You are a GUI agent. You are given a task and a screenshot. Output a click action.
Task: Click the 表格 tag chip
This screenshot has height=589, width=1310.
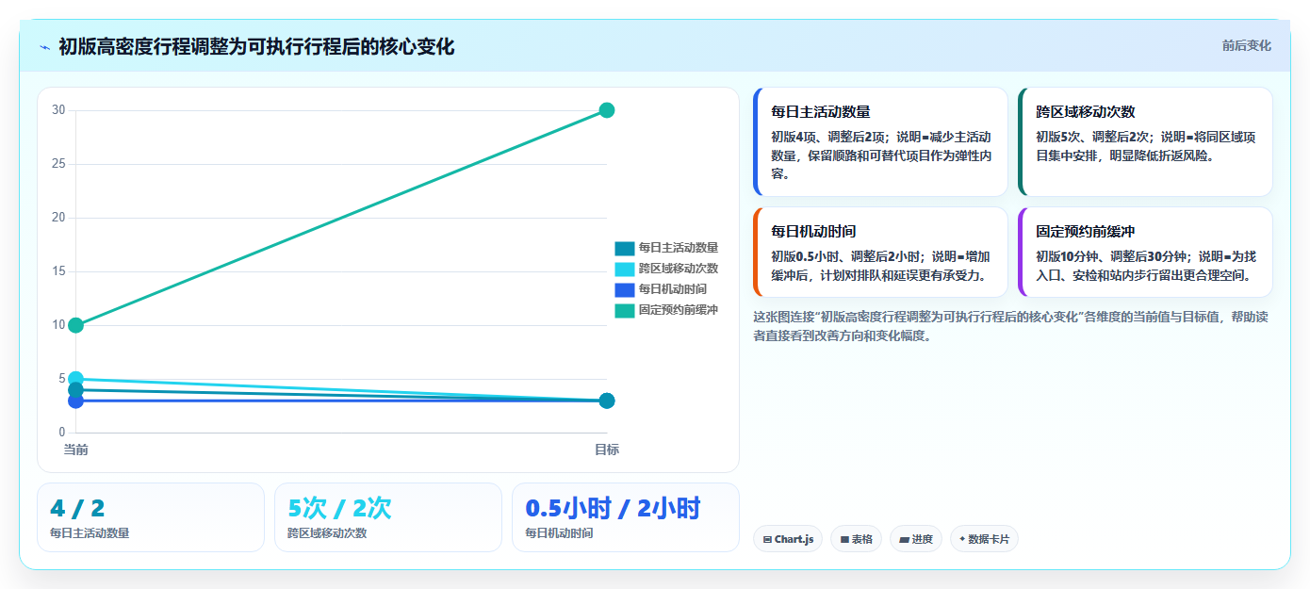tap(856, 539)
